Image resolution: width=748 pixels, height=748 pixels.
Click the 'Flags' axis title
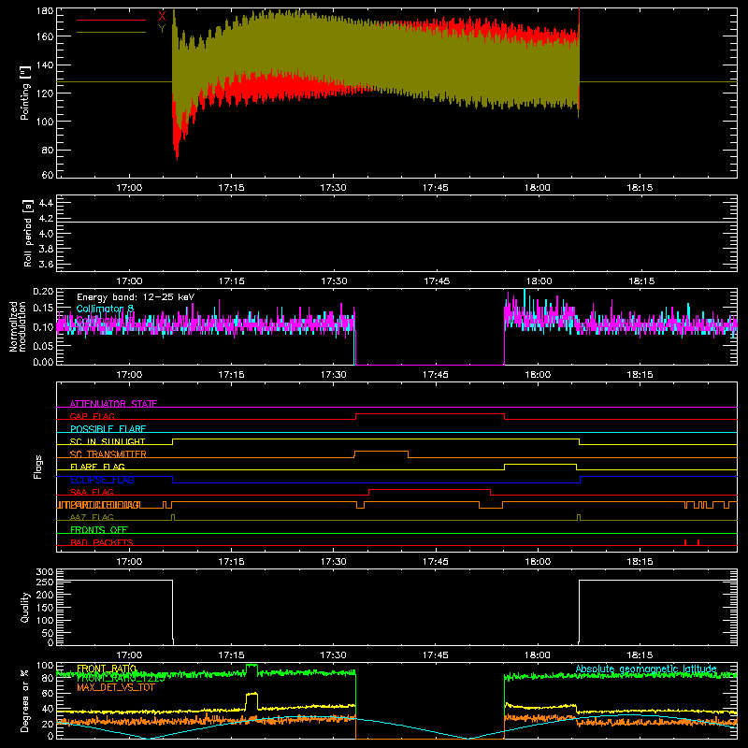[38, 467]
